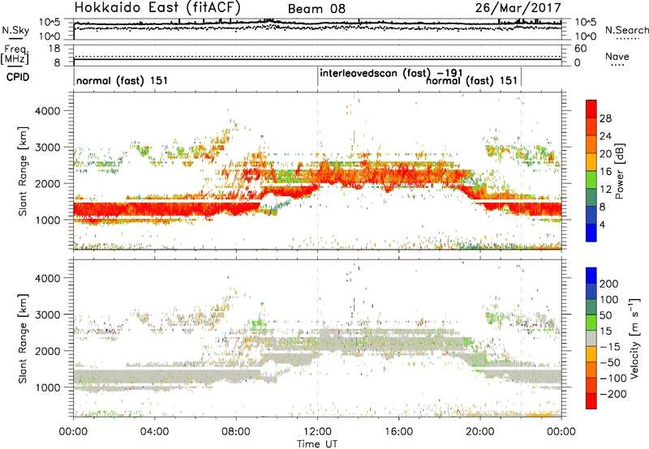
Task: Select the "50" velocity colorbar label
Action: click(x=606, y=315)
